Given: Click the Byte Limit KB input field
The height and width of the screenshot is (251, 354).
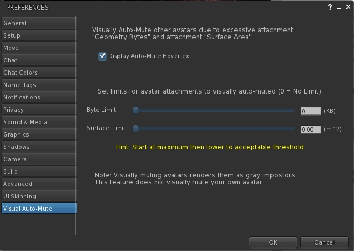Looking at the screenshot, I should [x=310, y=111].
